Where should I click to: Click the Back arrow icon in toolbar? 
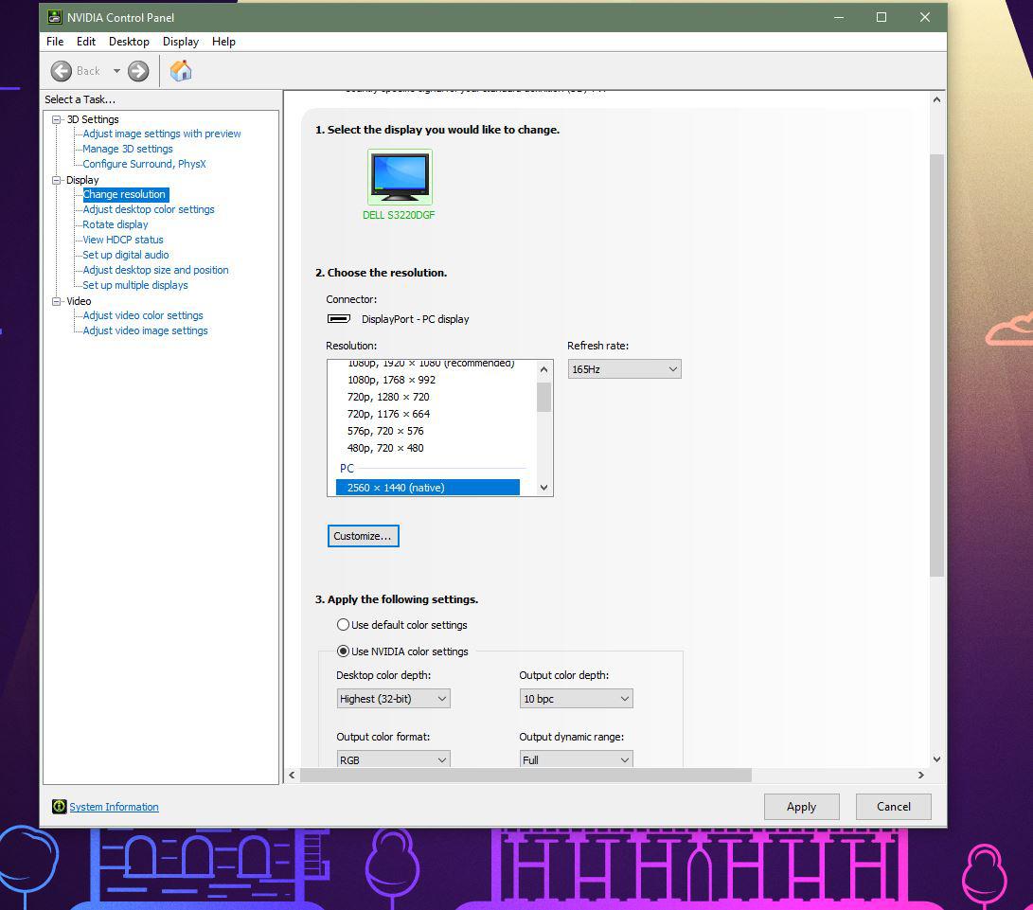(x=62, y=71)
